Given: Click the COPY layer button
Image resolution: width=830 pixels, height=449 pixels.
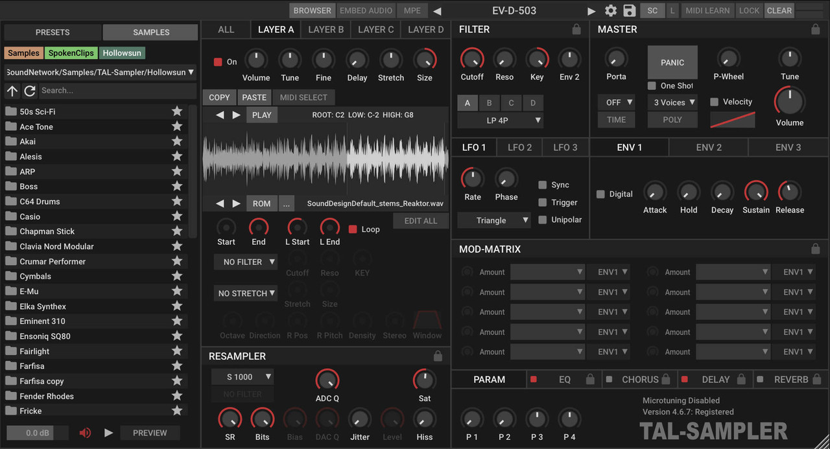Looking at the screenshot, I should coord(219,97).
